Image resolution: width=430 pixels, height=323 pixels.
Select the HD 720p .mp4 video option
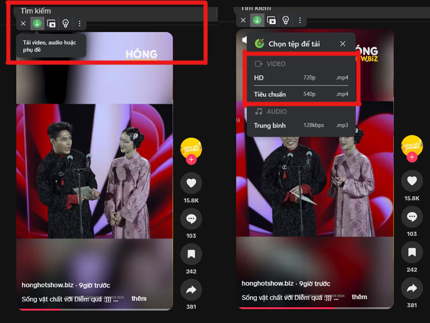click(x=301, y=78)
